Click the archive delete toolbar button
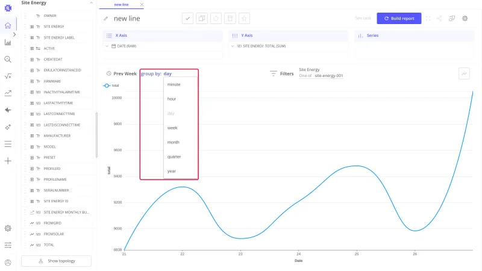This screenshot has height=271, width=482. click(230, 19)
